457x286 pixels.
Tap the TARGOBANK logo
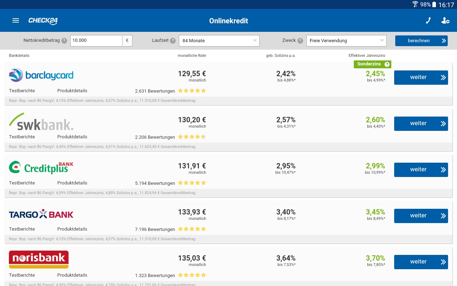41,214
